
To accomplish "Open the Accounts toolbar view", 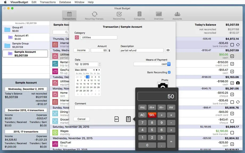I will 177,16.
